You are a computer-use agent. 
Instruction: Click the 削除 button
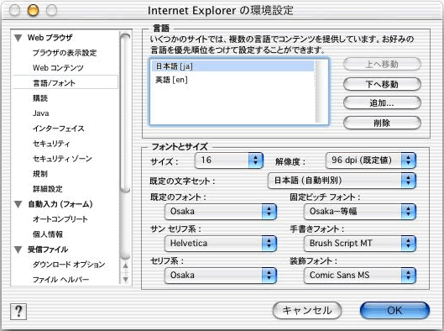click(x=382, y=123)
